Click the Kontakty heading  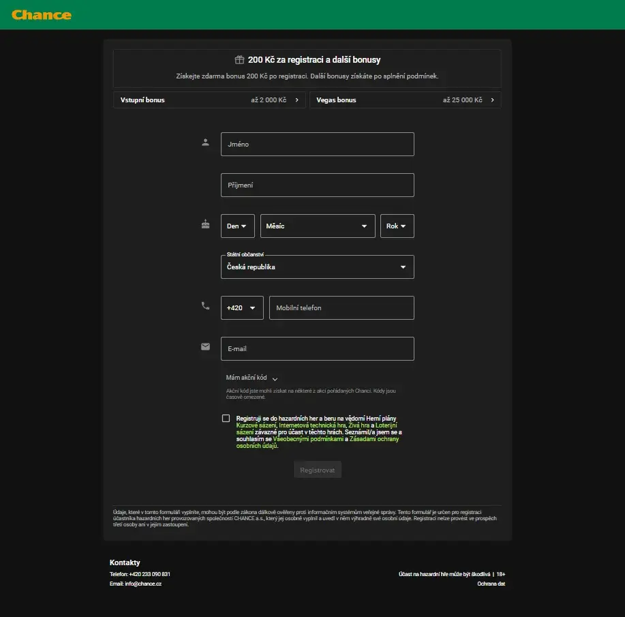click(125, 562)
